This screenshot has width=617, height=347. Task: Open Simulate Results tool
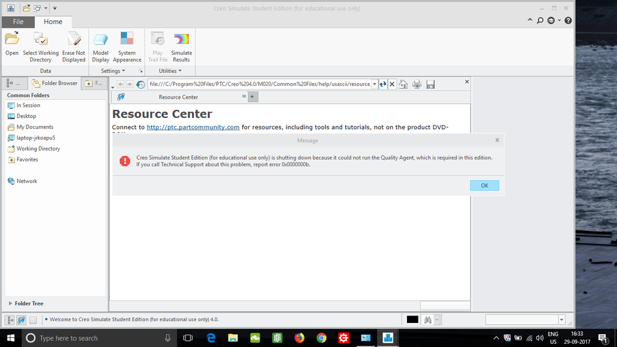click(x=182, y=47)
